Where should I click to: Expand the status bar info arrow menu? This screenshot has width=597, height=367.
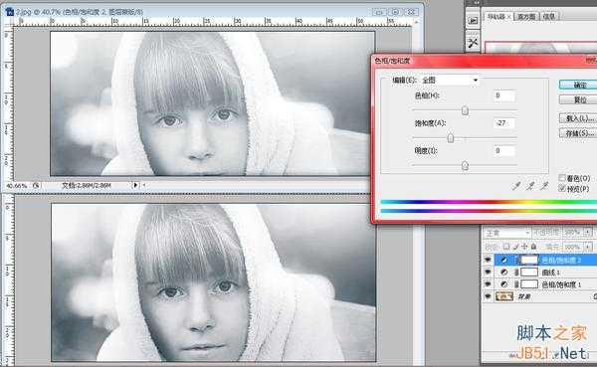pos(135,185)
